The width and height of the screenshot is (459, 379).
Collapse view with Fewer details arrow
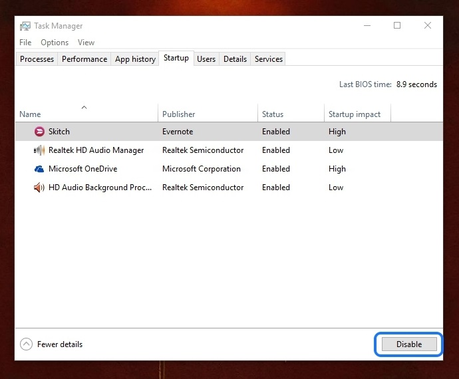click(x=26, y=344)
